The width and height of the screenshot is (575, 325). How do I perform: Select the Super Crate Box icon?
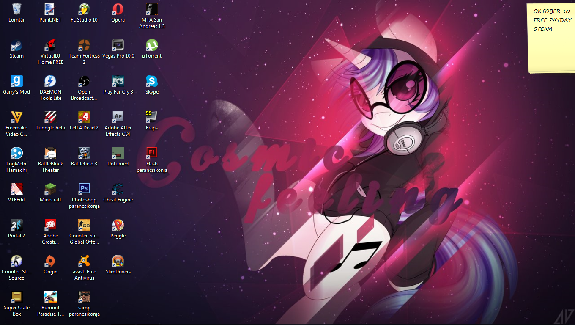[x=16, y=297]
